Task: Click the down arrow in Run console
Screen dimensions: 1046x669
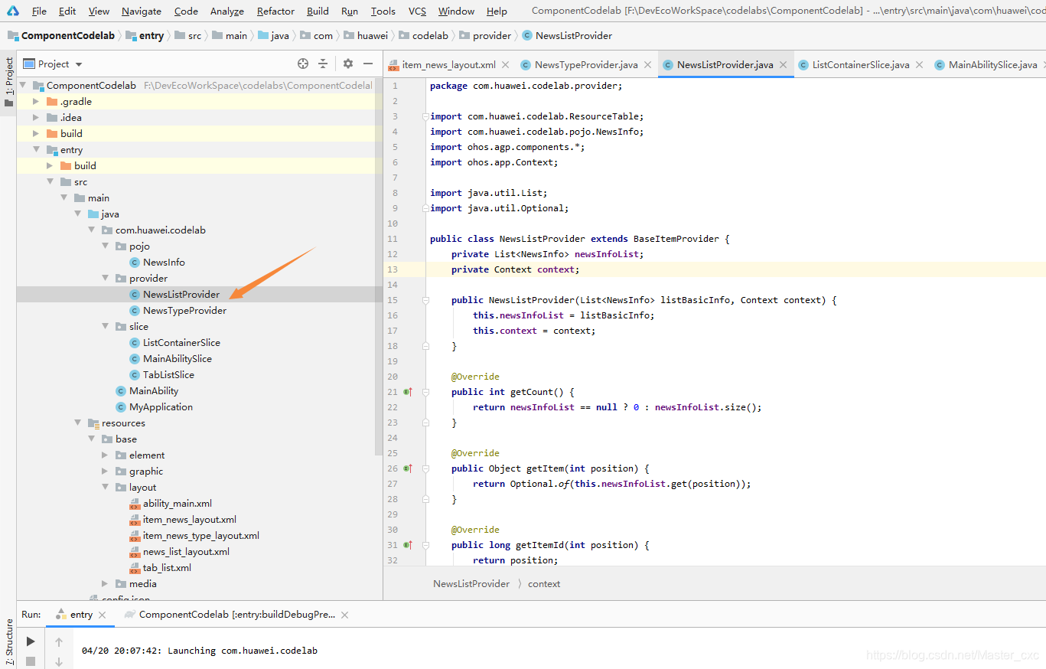Action: pyautogui.click(x=59, y=661)
